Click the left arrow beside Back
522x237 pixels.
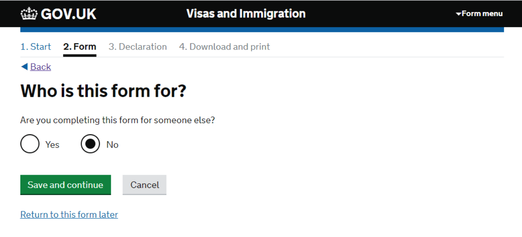pos(24,67)
